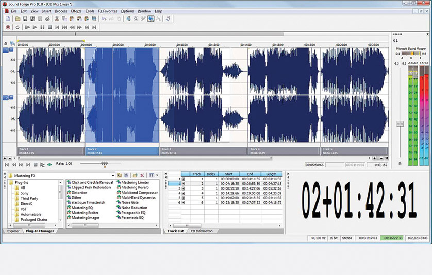Click the Cut scissors icon
Screen dimensions: 432x275
tap(57, 19)
